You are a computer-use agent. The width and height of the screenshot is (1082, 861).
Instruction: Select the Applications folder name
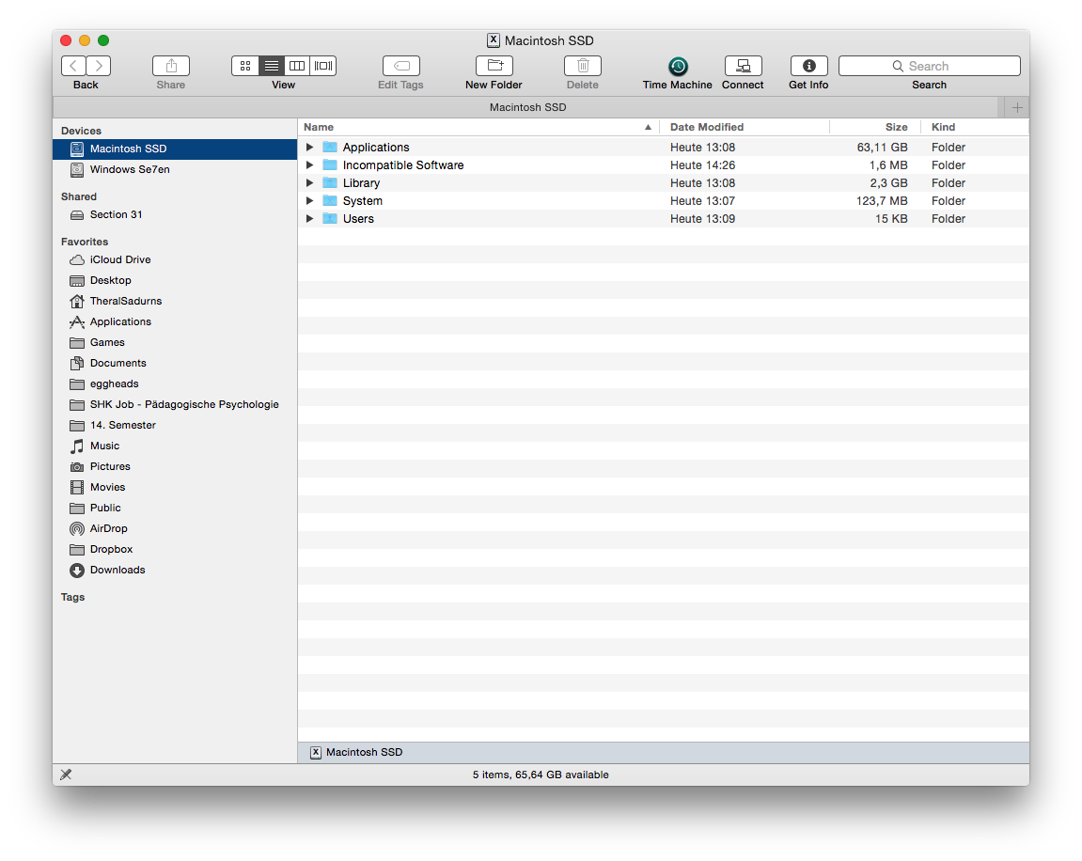(x=376, y=148)
